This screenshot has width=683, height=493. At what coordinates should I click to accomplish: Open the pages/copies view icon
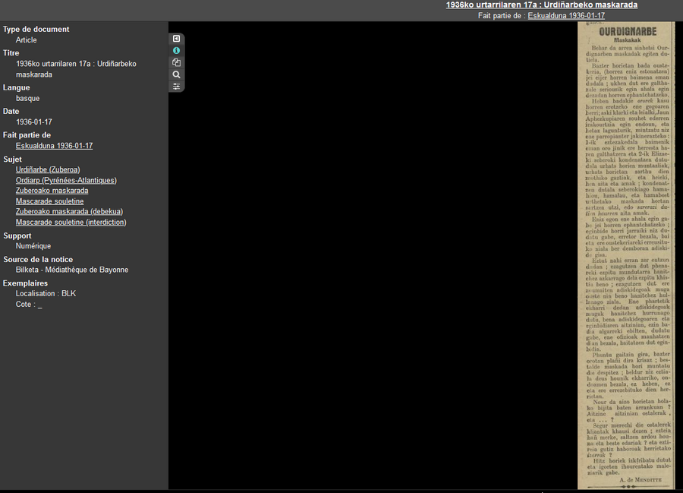pyautogui.click(x=176, y=63)
